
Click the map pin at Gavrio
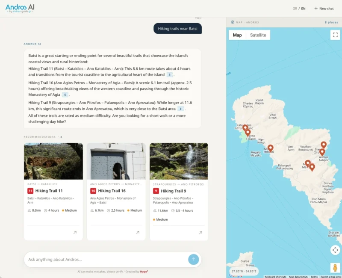click(x=248, y=133)
